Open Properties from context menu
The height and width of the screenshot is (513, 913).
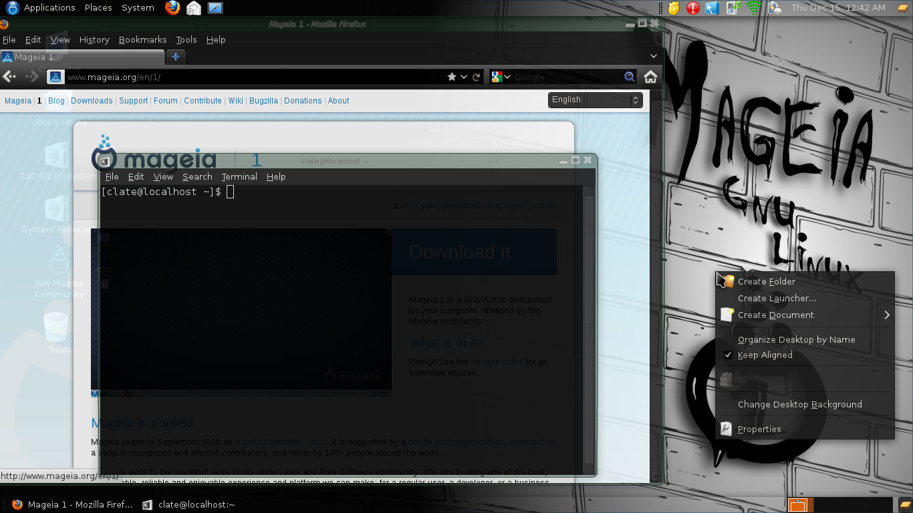coord(805,430)
